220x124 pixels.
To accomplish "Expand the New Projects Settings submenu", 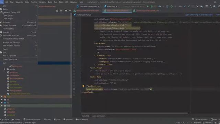I will (x=36, y=45).
